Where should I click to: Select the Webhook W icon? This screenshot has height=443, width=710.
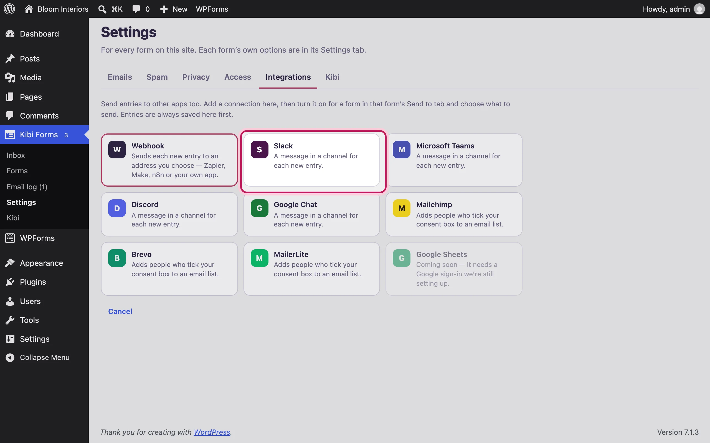[117, 150]
